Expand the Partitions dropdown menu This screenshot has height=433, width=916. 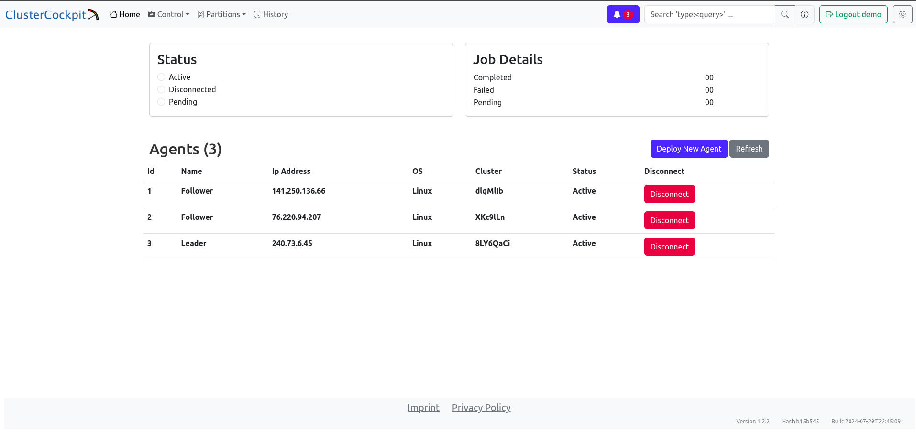[x=222, y=14]
